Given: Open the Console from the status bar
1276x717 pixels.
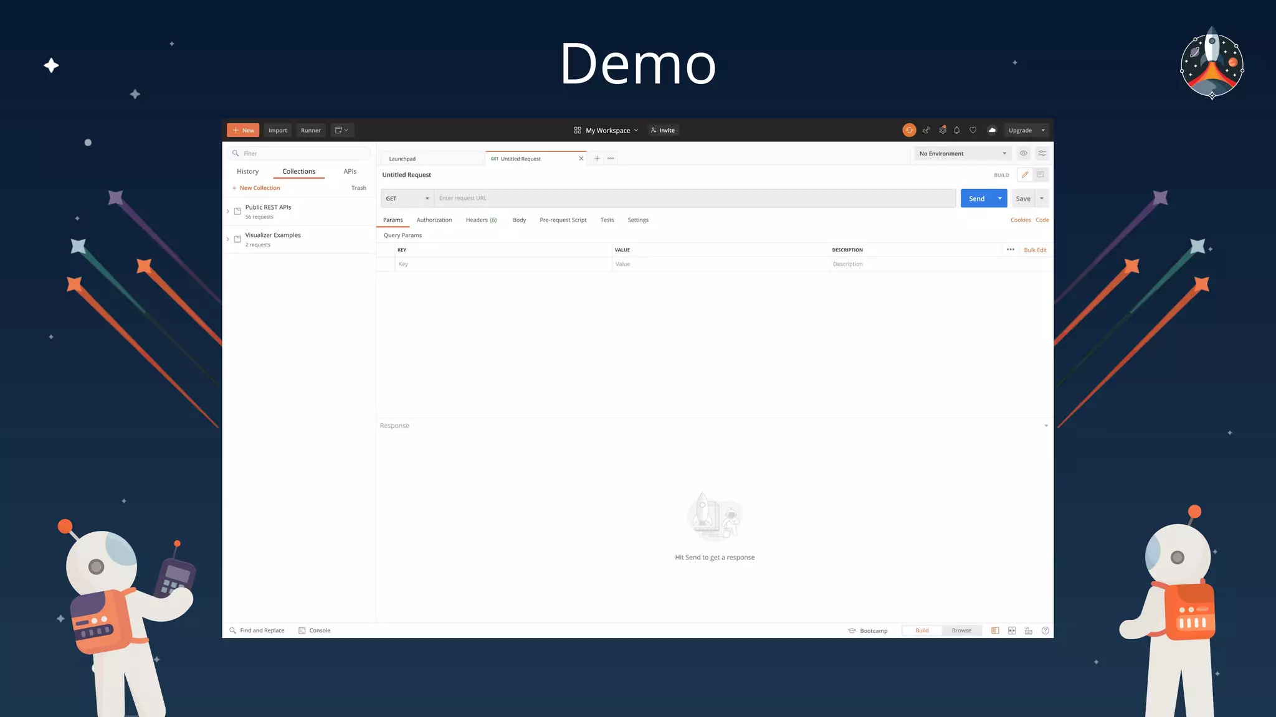Looking at the screenshot, I should [x=315, y=630].
